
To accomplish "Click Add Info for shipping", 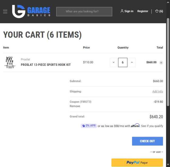I will (158, 91).
